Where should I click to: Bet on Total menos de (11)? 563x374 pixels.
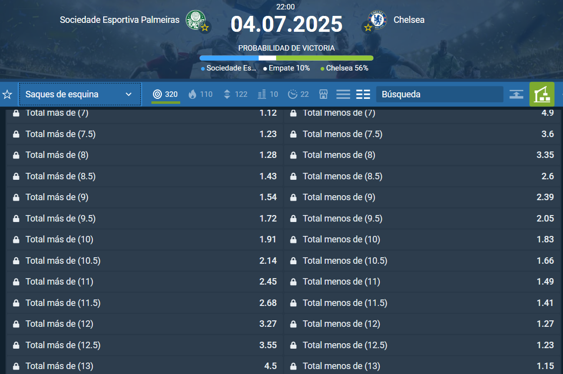click(422, 282)
